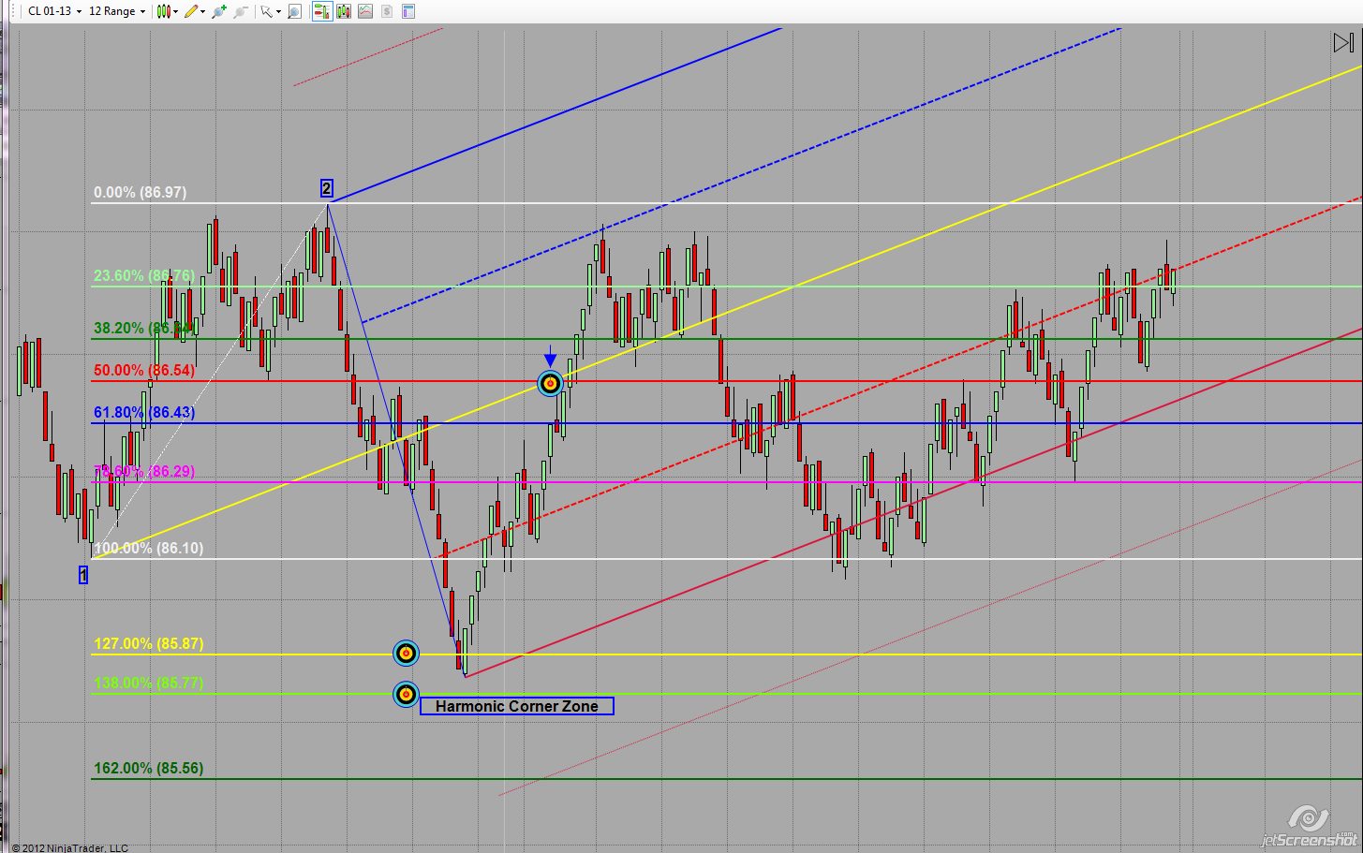This screenshot has width=1363, height=853.
Task: Click the 38.20% Fibonacci level label
Action: tap(144, 328)
